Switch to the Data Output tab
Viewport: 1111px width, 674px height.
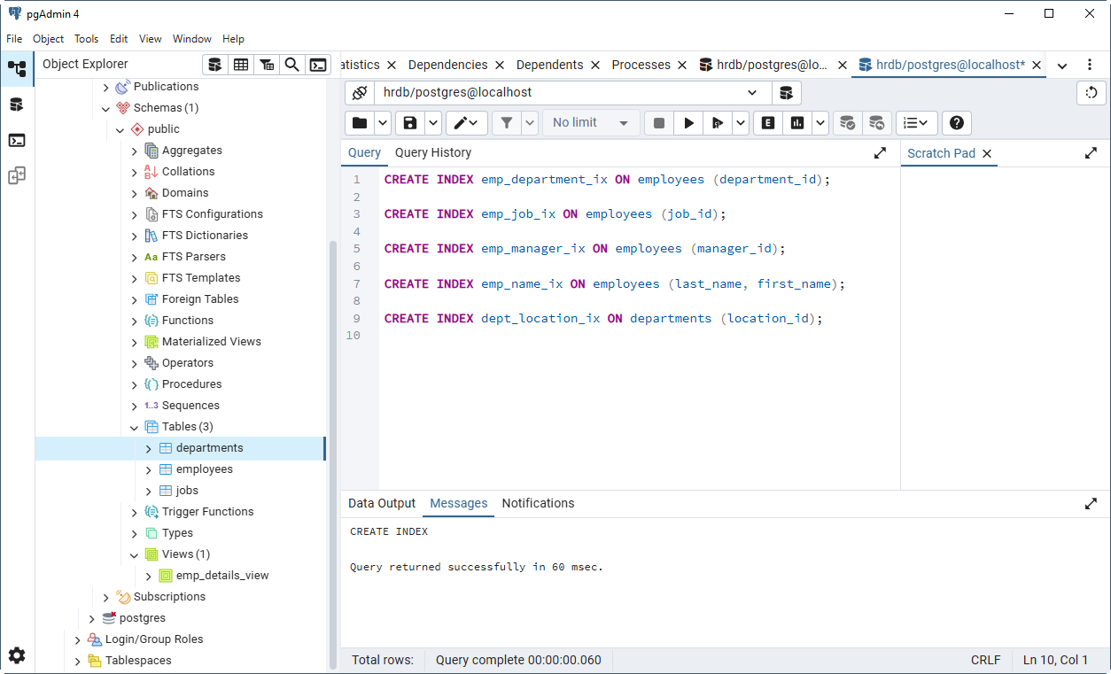point(381,503)
